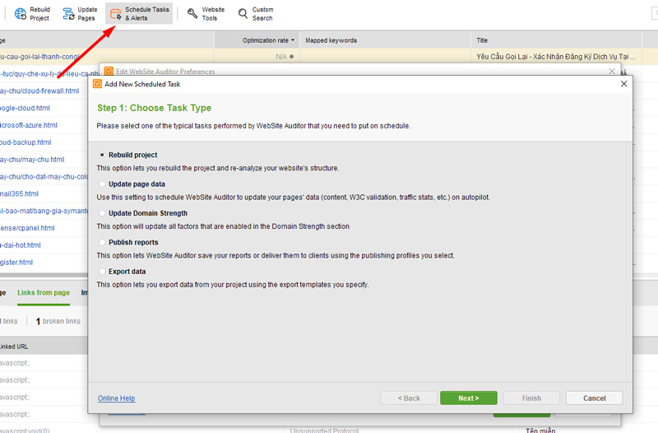This screenshot has width=658, height=433.
Task: Click the Tên miền cell
Action: [x=540, y=430]
